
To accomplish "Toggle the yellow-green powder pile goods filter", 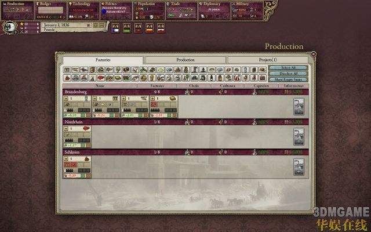I will pyautogui.click(x=161, y=70).
